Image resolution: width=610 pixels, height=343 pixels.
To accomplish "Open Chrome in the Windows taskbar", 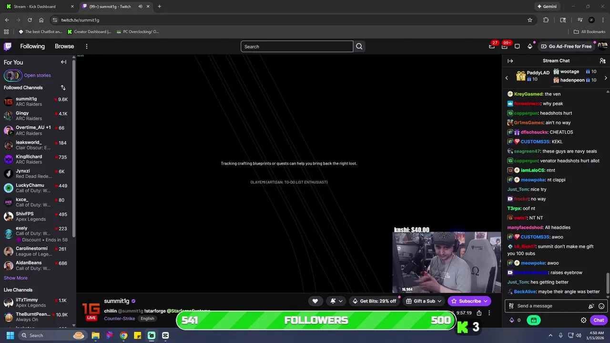I will (123, 335).
